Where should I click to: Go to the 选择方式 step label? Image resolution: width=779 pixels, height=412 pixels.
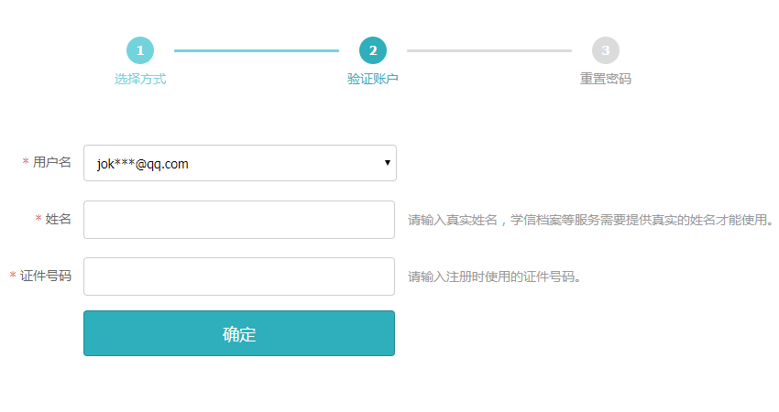pos(140,80)
